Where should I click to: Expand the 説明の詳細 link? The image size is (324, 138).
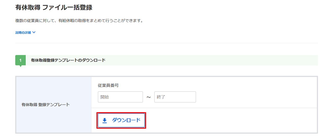point(23,33)
